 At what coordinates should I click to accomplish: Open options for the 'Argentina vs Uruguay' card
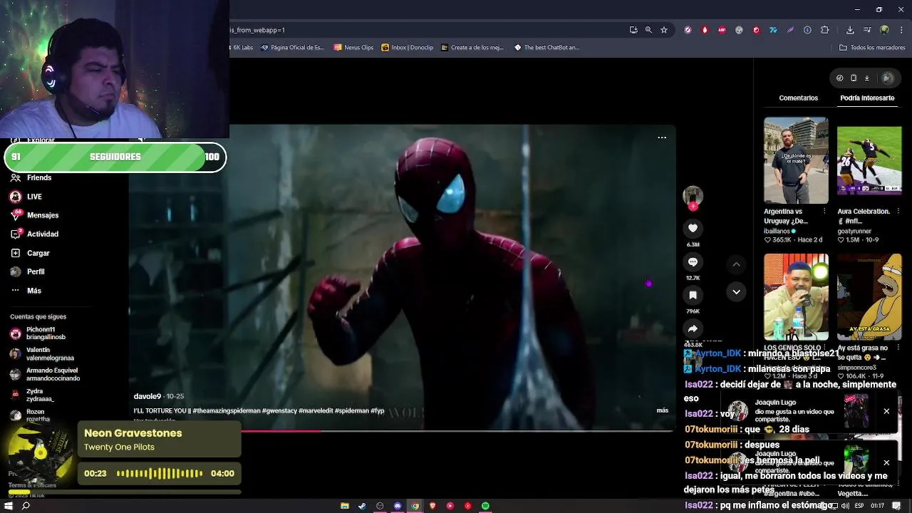click(x=824, y=212)
